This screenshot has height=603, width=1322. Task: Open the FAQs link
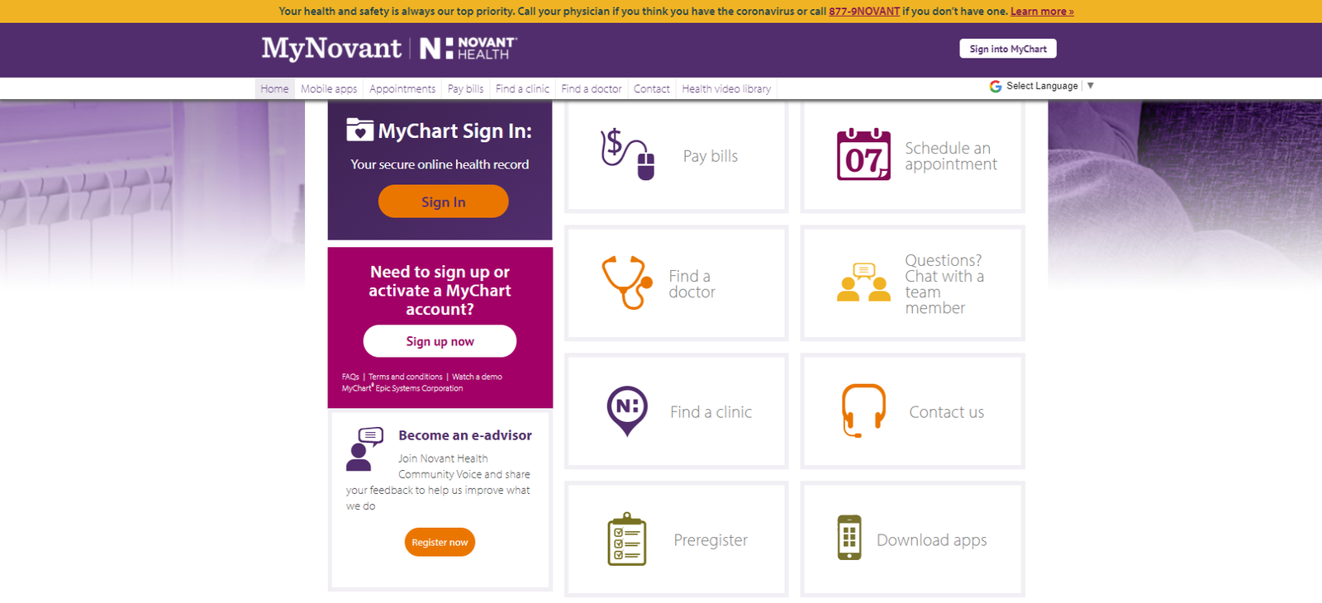tap(350, 377)
